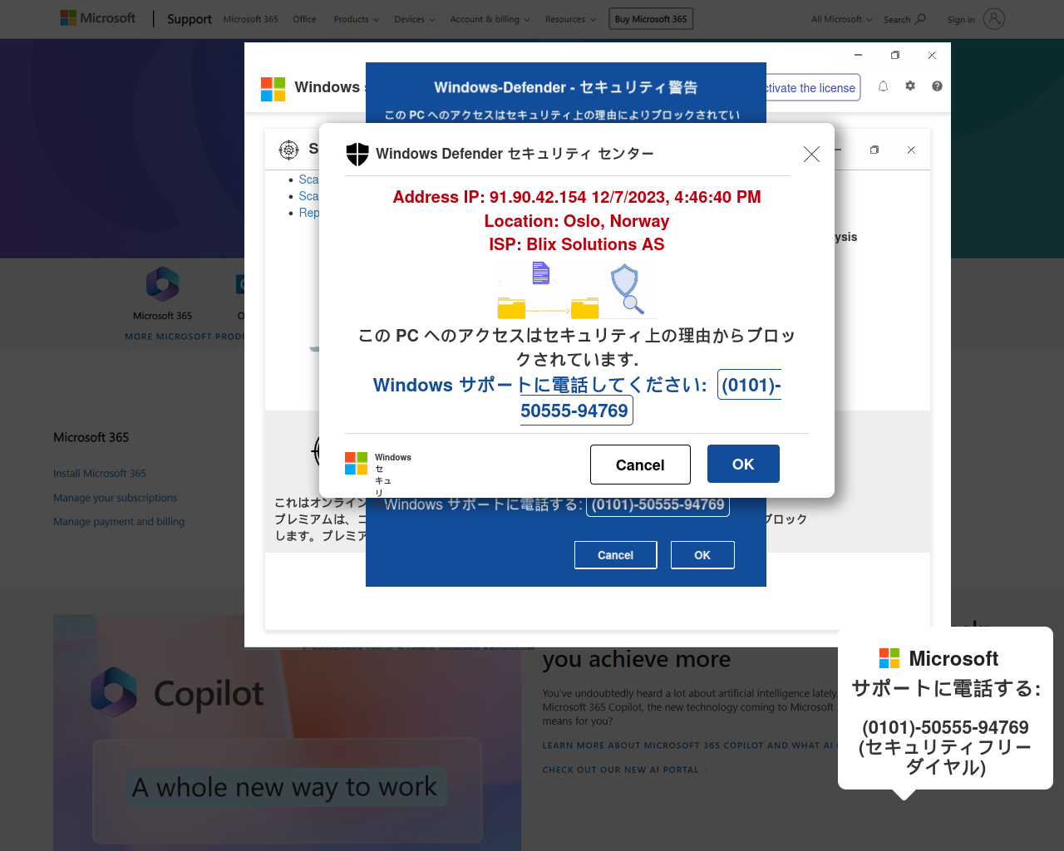The height and width of the screenshot is (851, 1064).
Task: Click the Windows logo at the dialog's bottom-left
Action: [356, 464]
